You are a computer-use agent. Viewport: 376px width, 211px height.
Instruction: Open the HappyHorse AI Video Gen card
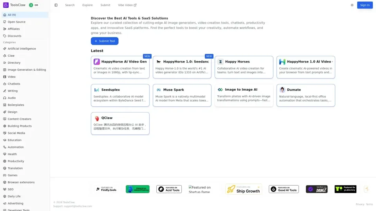coord(120,67)
